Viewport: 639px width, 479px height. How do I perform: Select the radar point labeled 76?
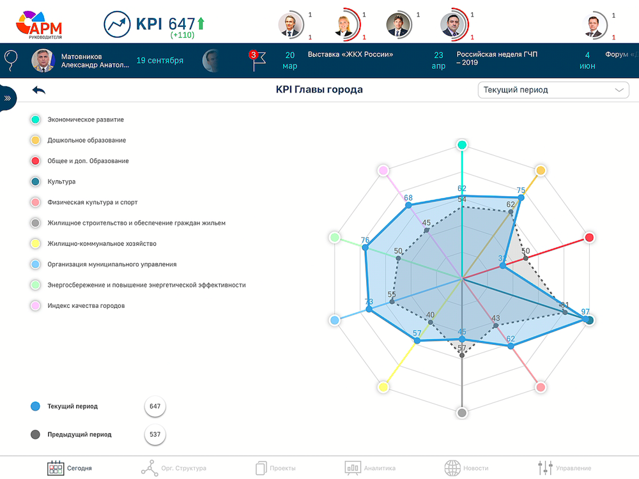pos(366,247)
